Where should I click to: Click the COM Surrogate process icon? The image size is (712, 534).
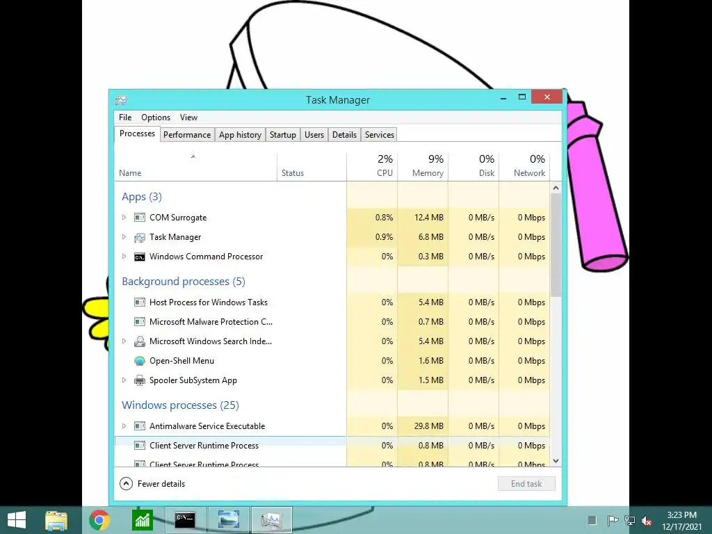tap(139, 218)
